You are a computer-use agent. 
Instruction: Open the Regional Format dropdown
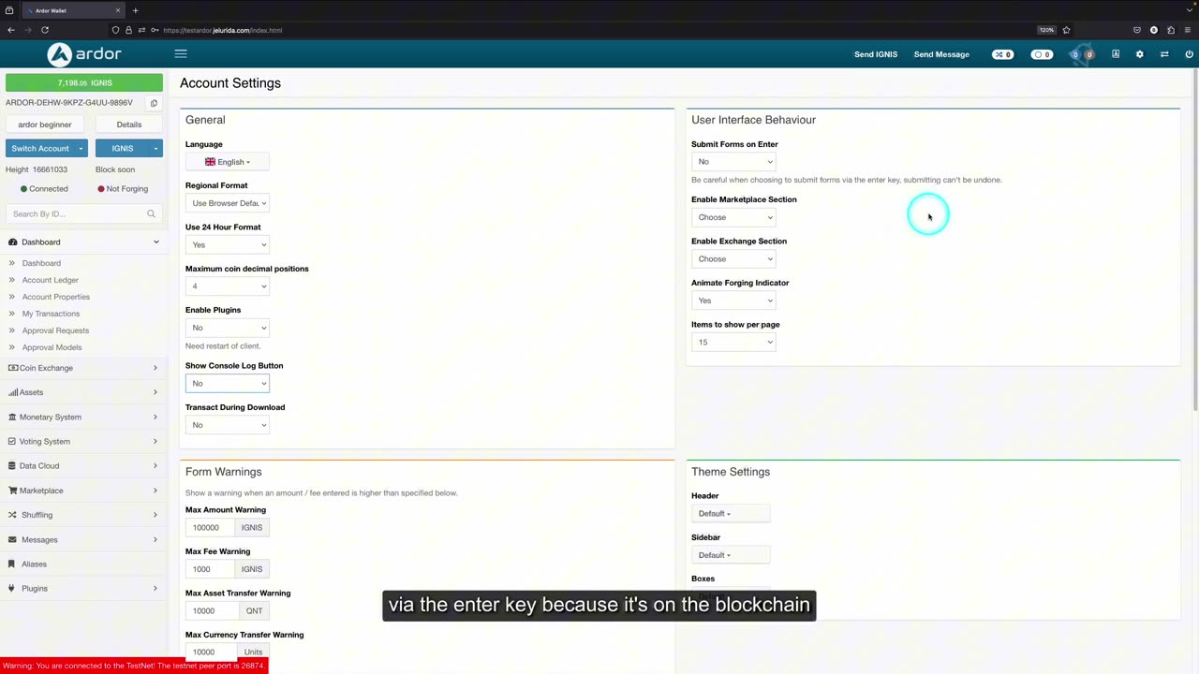point(228,203)
